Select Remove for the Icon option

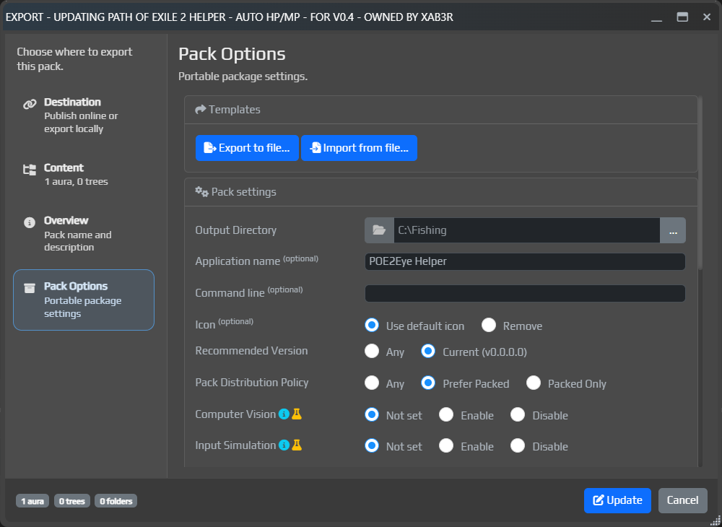click(489, 325)
